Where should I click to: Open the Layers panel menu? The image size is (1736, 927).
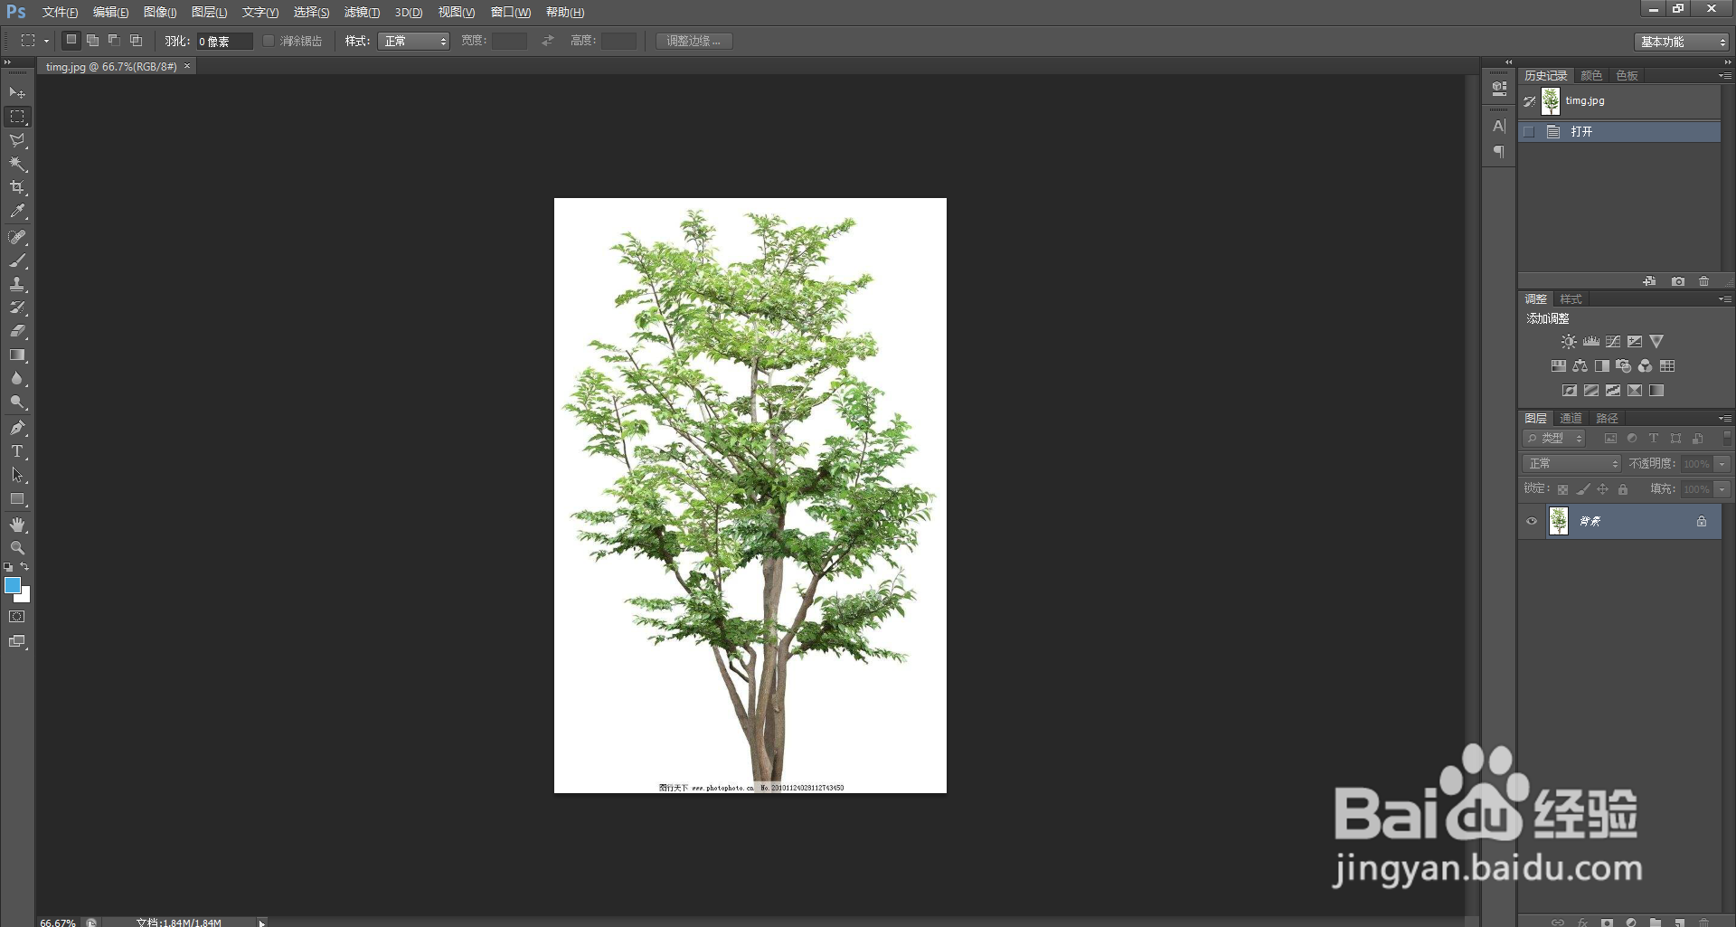pos(1725,419)
